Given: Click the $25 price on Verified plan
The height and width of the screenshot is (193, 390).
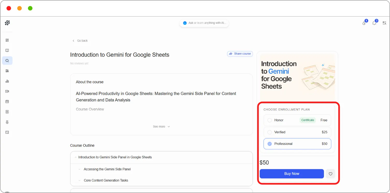Looking at the screenshot, I should point(324,132).
